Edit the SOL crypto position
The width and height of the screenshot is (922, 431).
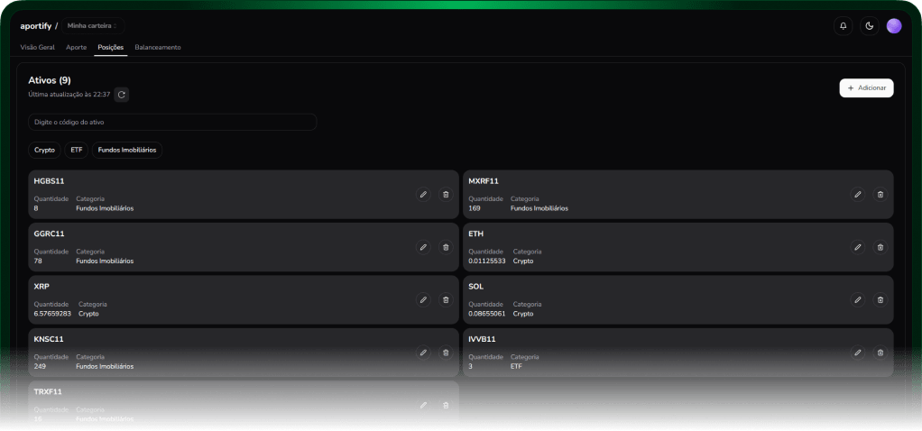click(x=857, y=299)
